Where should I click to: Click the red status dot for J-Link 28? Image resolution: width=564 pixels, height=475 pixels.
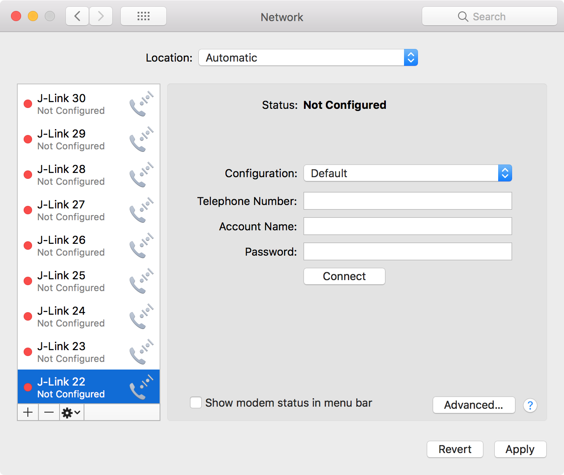[x=28, y=175]
